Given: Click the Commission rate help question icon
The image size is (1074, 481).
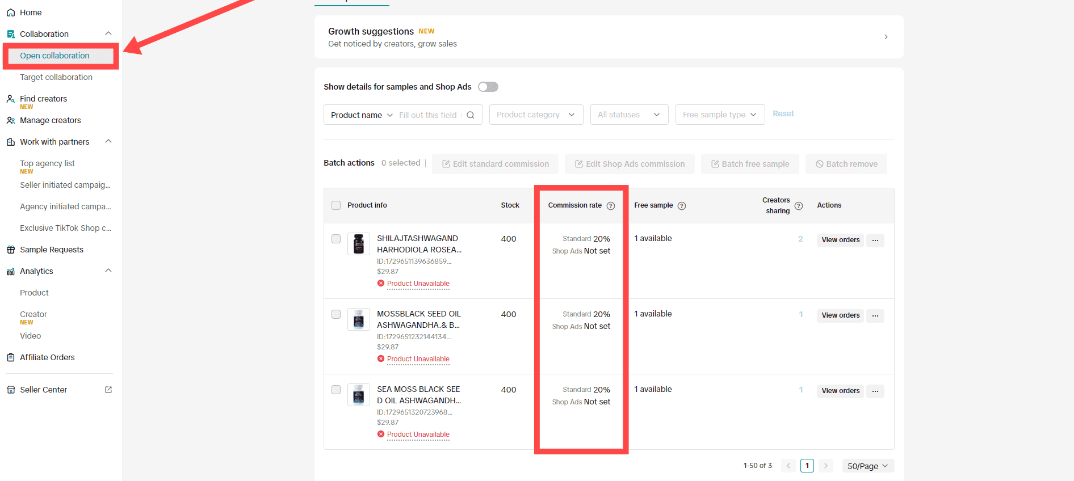Looking at the screenshot, I should [611, 206].
